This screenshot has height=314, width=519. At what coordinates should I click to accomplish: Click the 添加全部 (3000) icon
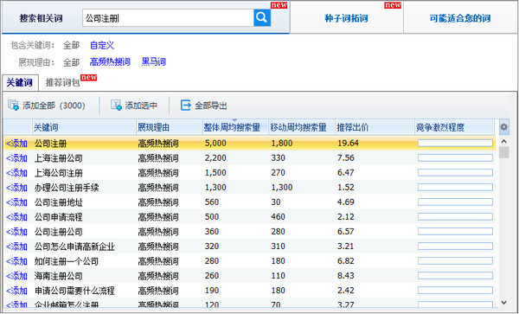point(13,106)
